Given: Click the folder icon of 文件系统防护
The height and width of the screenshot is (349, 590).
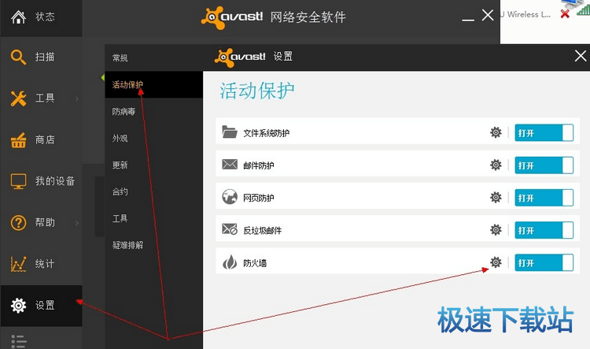Looking at the screenshot, I should 230,132.
